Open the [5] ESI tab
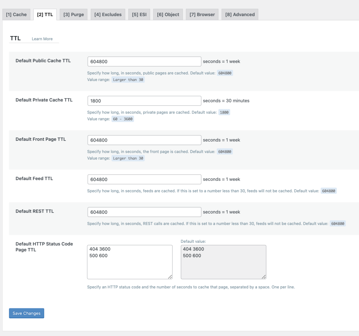Viewport: 359px width, 336px height. 139,14
